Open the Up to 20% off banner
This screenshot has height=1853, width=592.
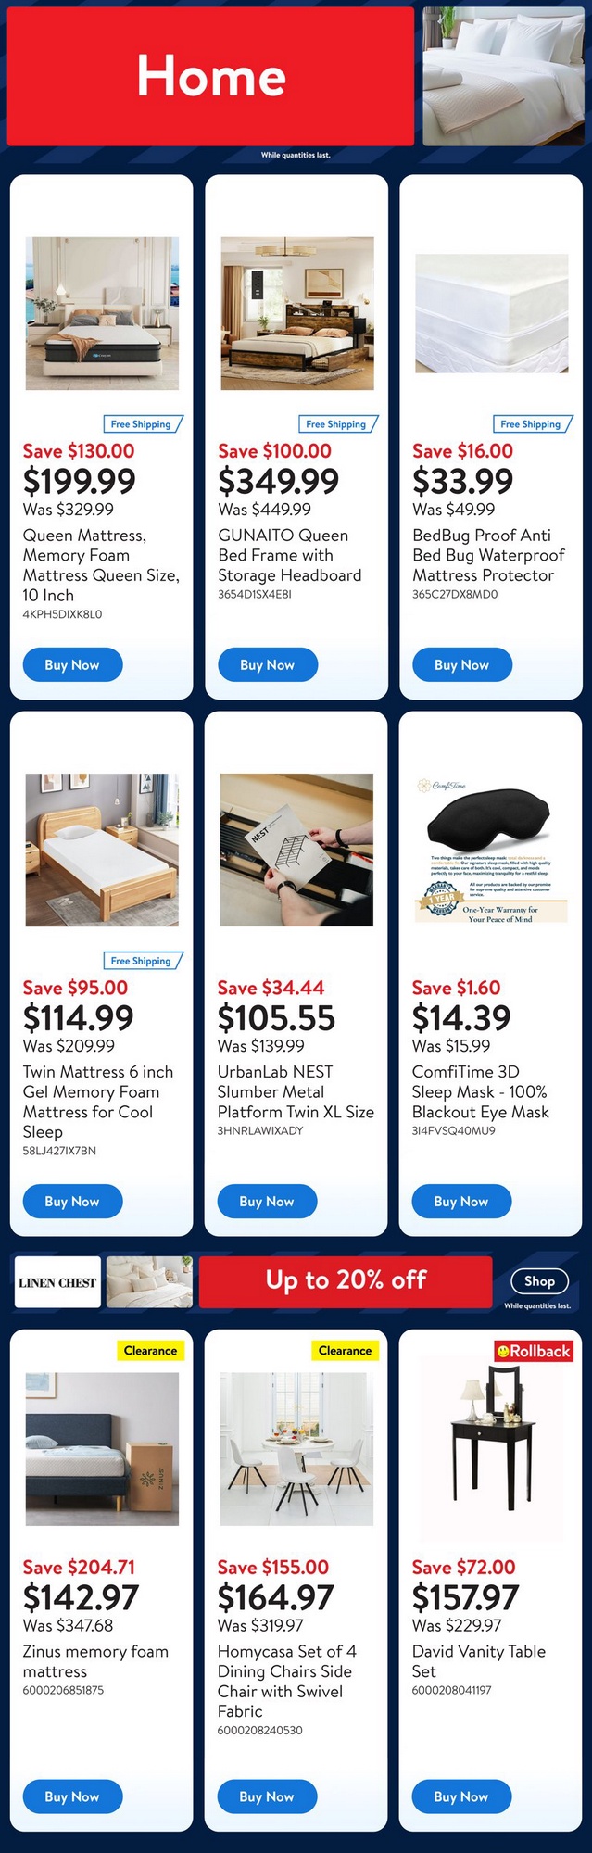pyautogui.click(x=346, y=1281)
